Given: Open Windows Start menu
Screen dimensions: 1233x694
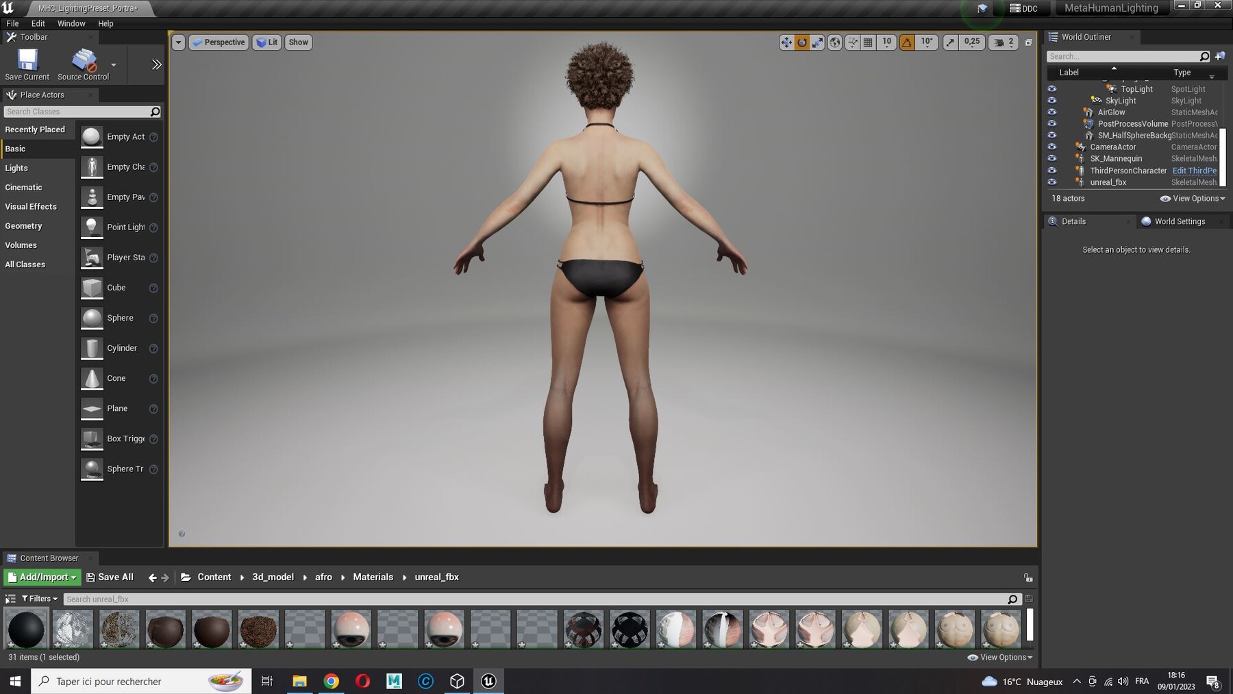Looking at the screenshot, I should pos(15,681).
